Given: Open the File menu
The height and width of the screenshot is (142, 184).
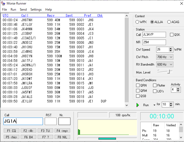Looking at the screenshot, I should [x=5, y=10].
